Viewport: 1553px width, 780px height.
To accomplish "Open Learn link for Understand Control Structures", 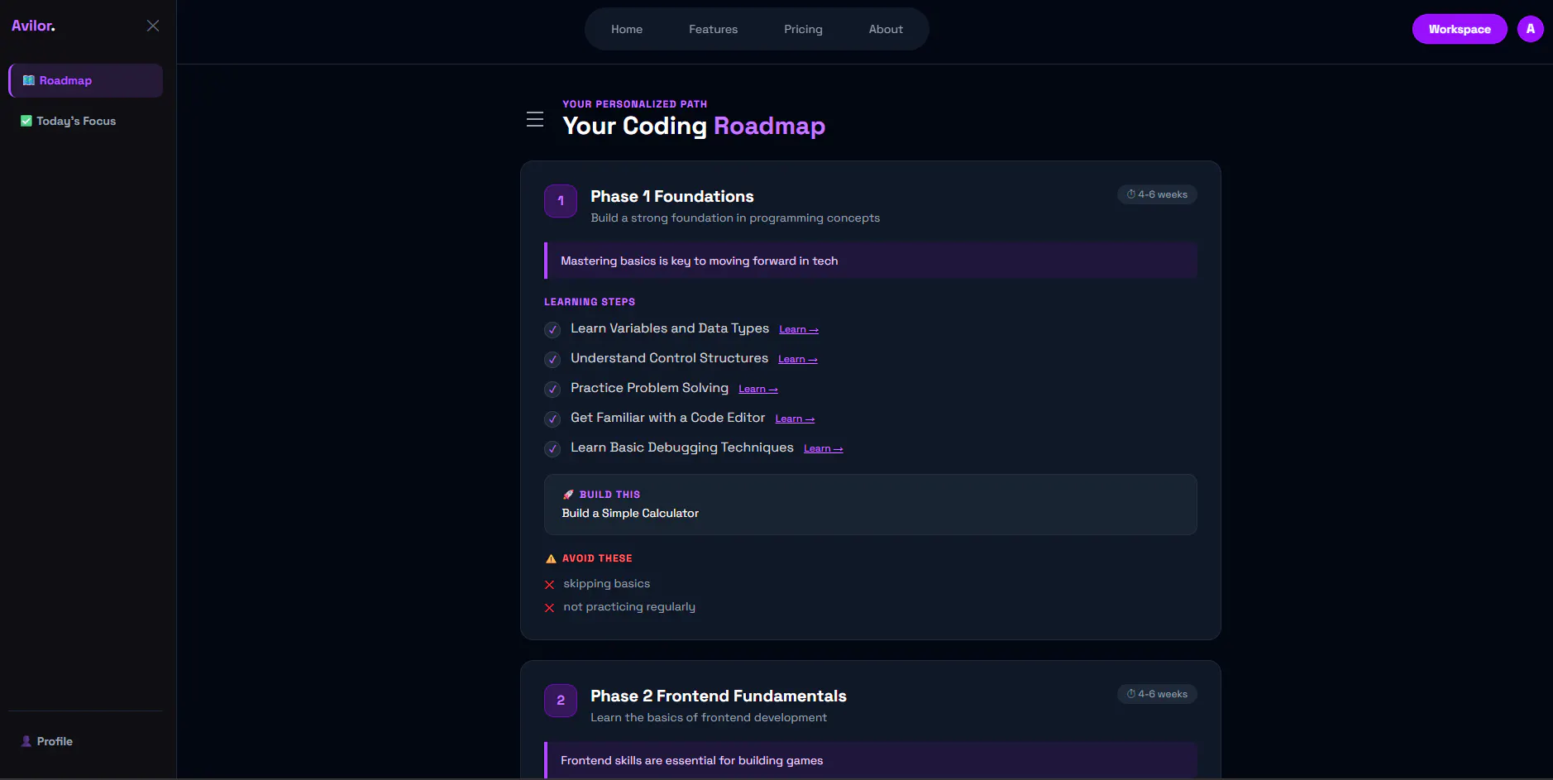I will click(798, 359).
